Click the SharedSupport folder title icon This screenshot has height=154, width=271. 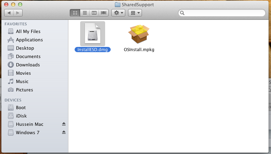pyautogui.click(x=118, y=5)
